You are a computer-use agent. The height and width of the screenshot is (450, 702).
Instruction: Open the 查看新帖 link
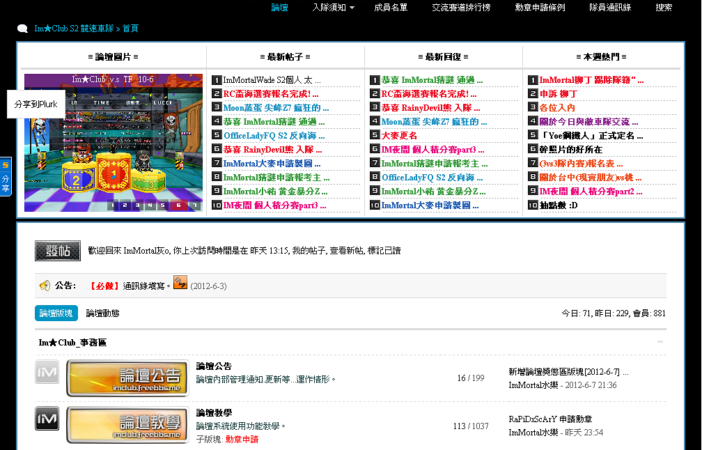[347, 251]
